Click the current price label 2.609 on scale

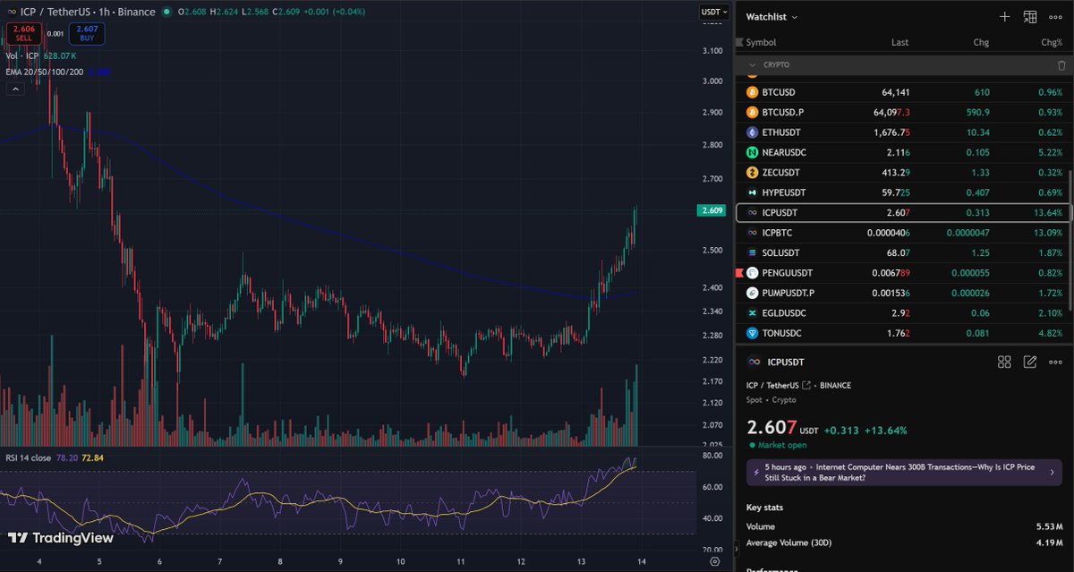coord(713,210)
